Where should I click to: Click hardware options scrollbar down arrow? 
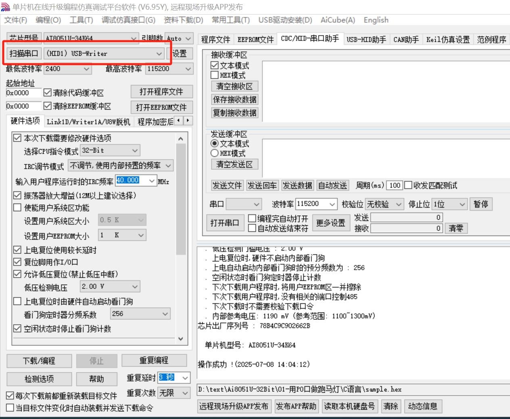tap(181, 339)
